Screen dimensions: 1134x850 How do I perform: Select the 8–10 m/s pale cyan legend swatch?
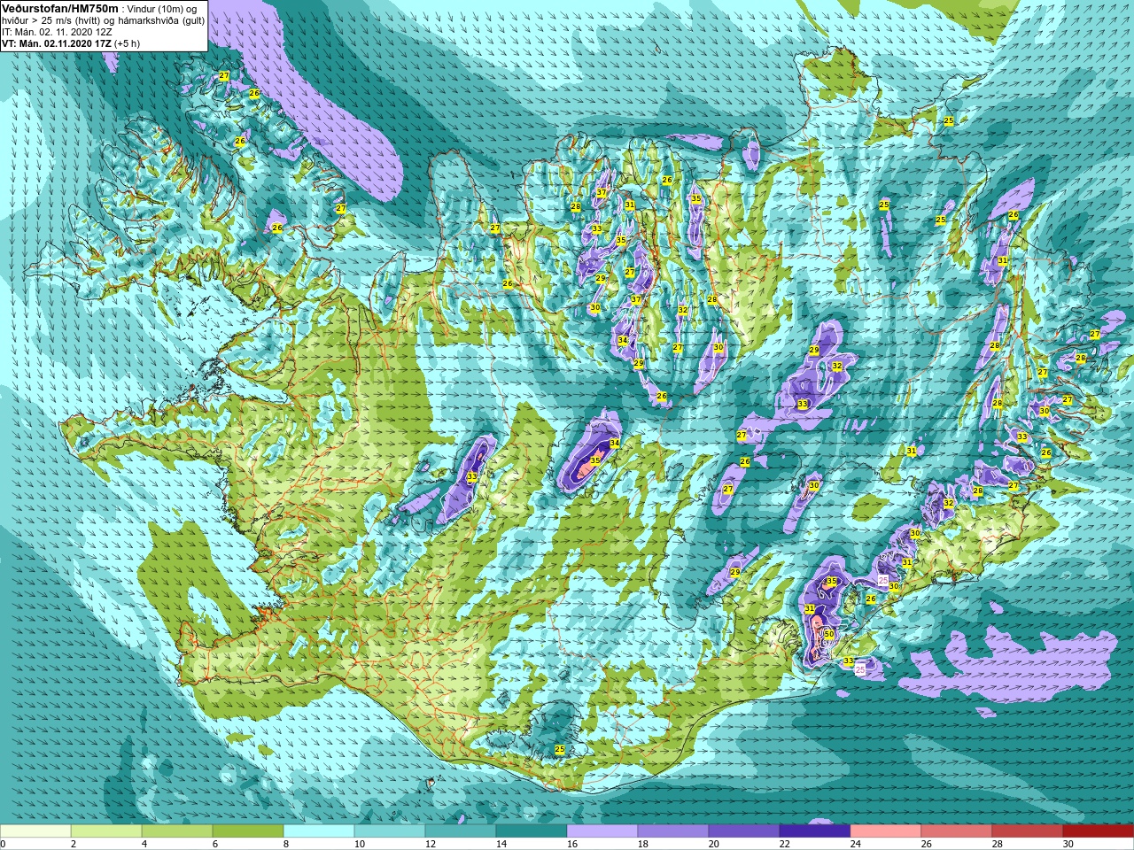pyautogui.click(x=319, y=831)
